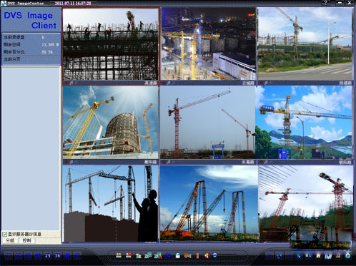Click the networked computers icon with red X
Image resolution: width=356 pixels, height=266 pixels.
coord(158,256)
